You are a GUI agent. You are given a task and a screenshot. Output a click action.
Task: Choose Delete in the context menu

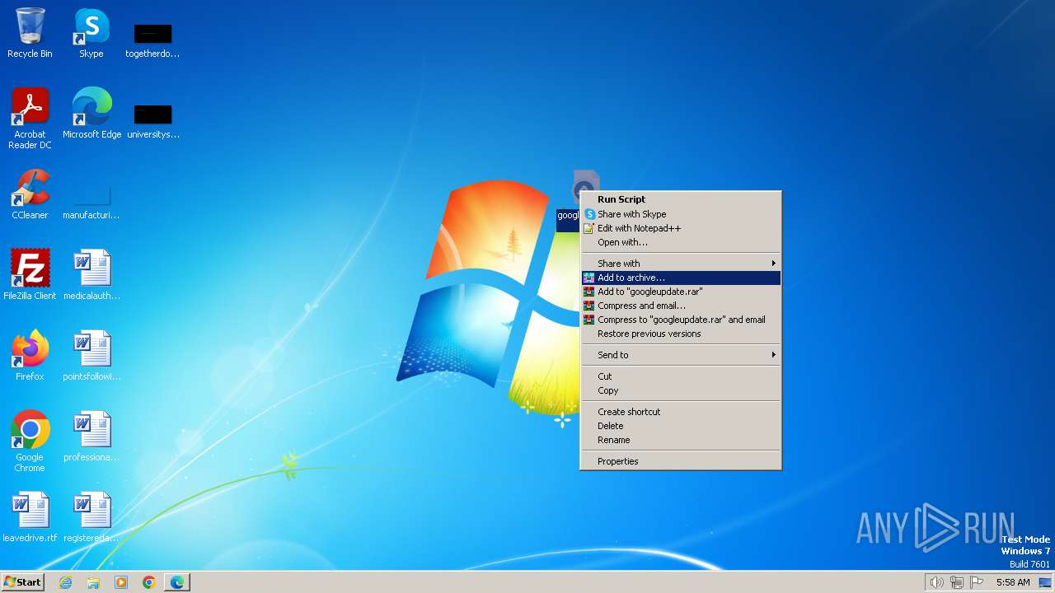pos(681,426)
